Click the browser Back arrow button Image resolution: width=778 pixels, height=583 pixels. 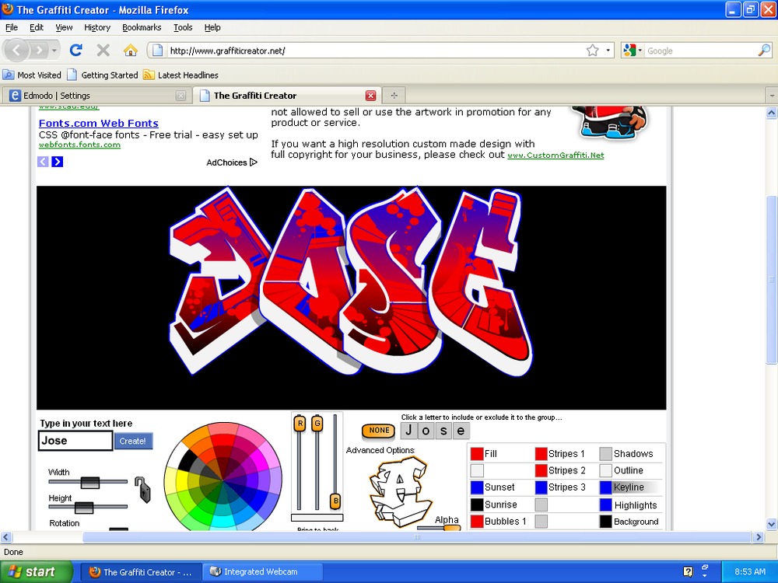point(17,50)
